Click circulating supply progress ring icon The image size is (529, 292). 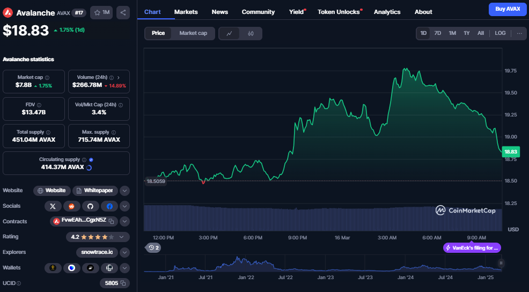tap(89, 167)
